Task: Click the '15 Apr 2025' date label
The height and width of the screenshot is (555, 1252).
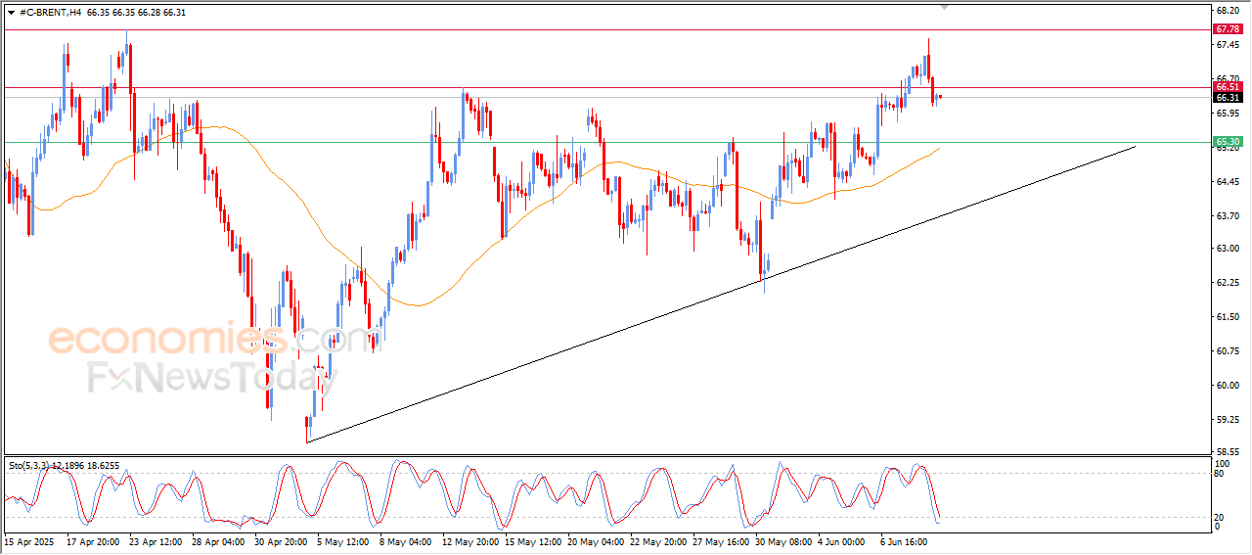Action: [x=28, y=540]
